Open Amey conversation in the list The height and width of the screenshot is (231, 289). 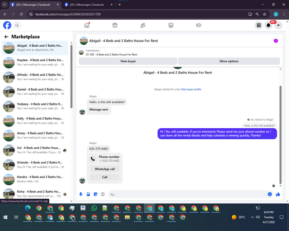coord(35,136)
